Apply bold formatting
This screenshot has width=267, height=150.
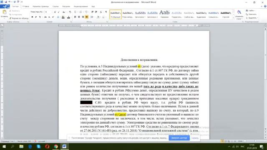point(32,17)
